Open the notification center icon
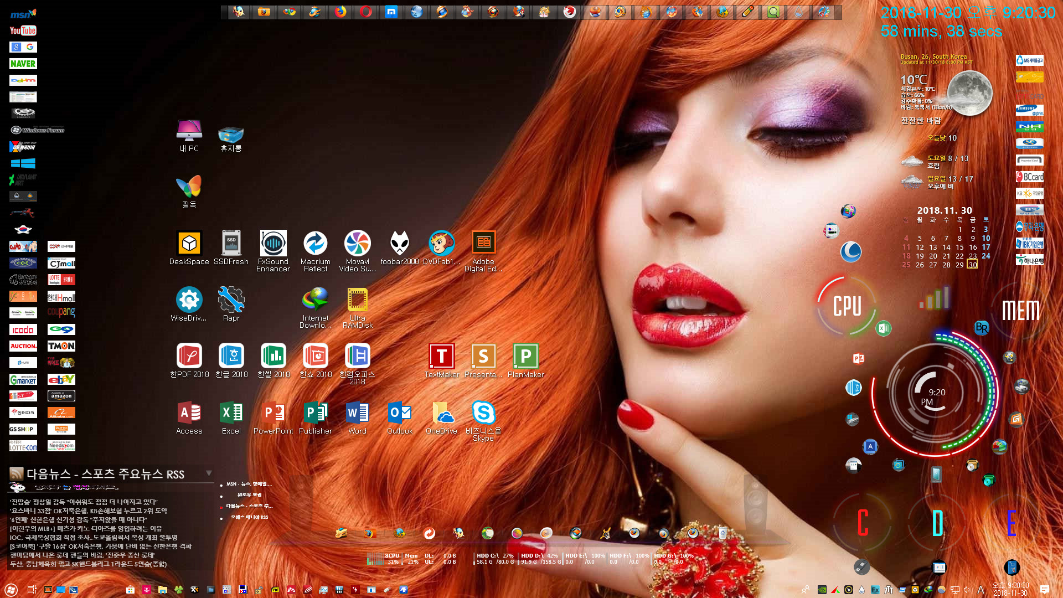Viewport: 1063px width, 598px height. click(x=1045, y=590)
